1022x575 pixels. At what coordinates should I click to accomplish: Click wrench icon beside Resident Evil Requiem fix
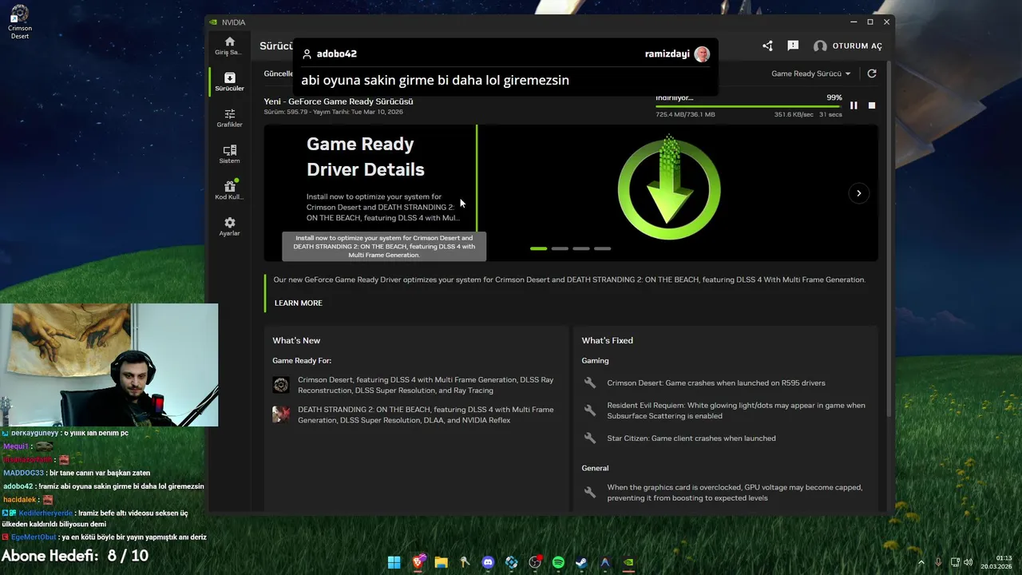590,410
